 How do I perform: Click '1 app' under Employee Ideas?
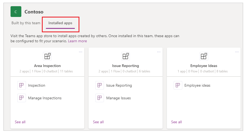[181, 71]
